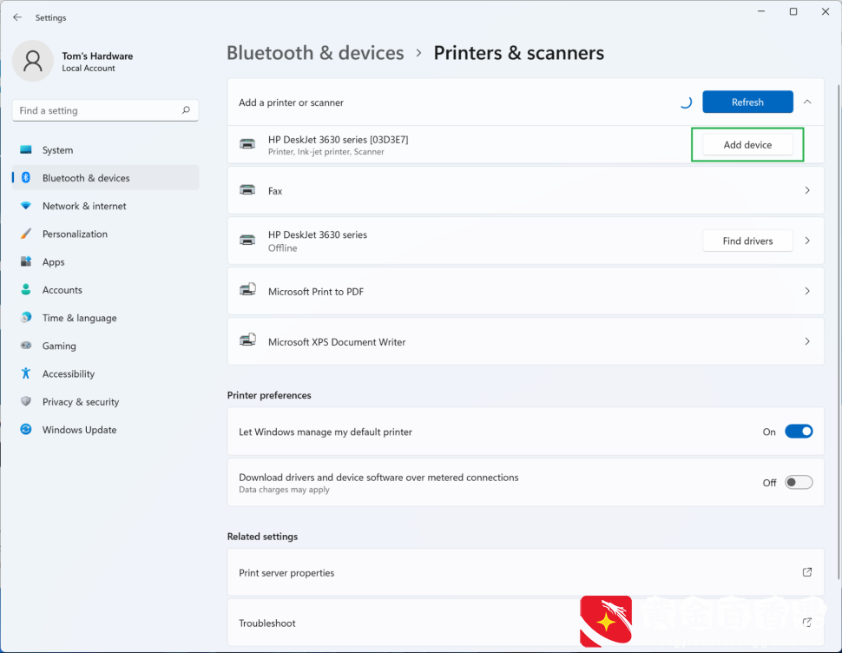
Task: Maximize the Settings window
Action: [793, 11]
